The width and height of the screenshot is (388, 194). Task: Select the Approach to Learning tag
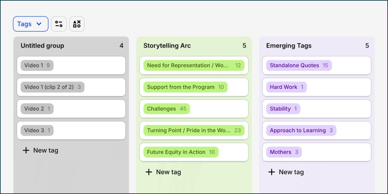pos(301,130)
